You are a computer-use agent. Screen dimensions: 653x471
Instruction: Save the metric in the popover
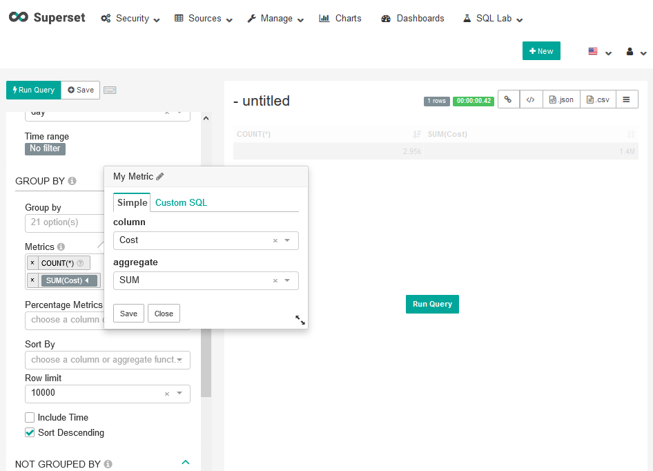(x=128, y=314)
